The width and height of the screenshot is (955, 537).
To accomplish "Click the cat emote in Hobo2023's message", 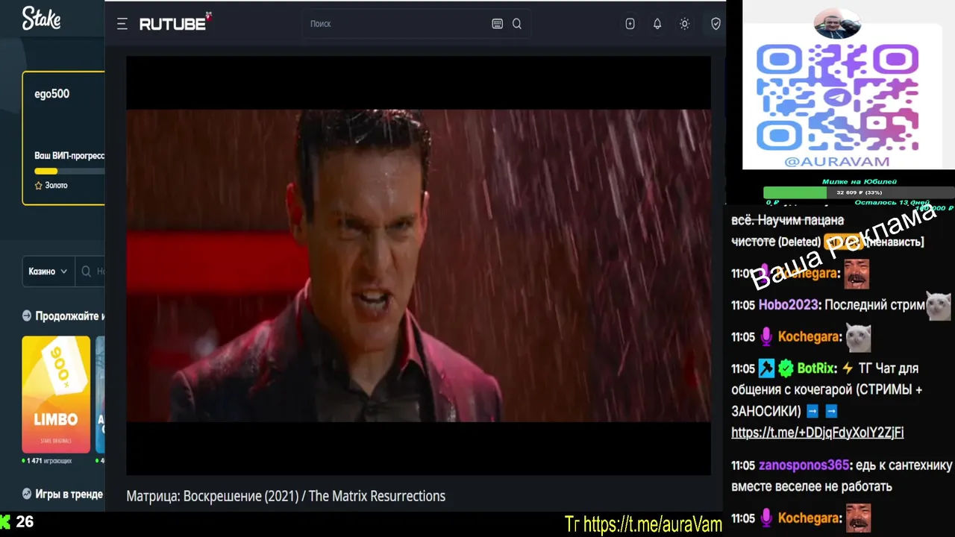I will pos(938,306).
